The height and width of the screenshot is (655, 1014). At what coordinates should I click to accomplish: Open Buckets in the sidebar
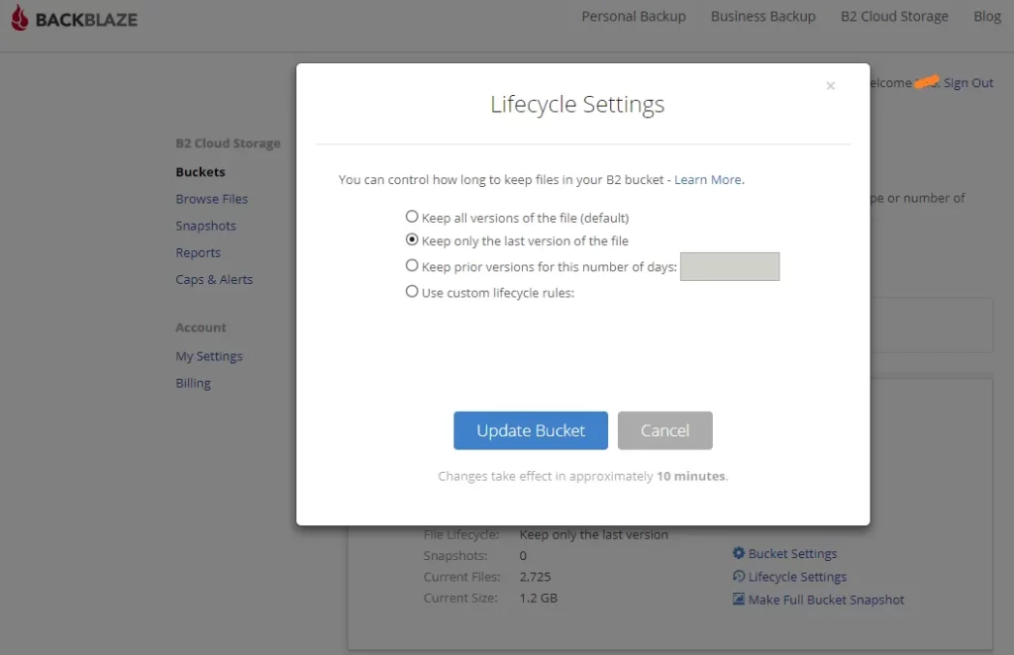pyautogui.click(x=200, y=172)
